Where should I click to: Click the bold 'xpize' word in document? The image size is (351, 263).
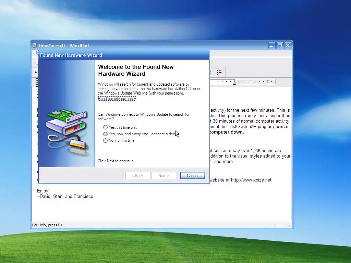tap(282, 127)
